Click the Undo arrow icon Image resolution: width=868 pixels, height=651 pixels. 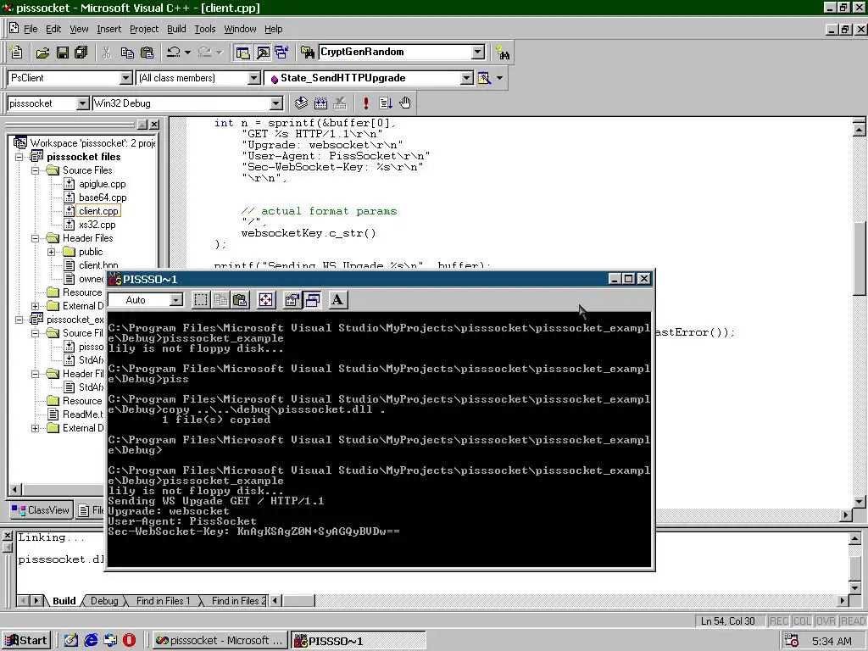pyautogui.click(x=173, y=53)
